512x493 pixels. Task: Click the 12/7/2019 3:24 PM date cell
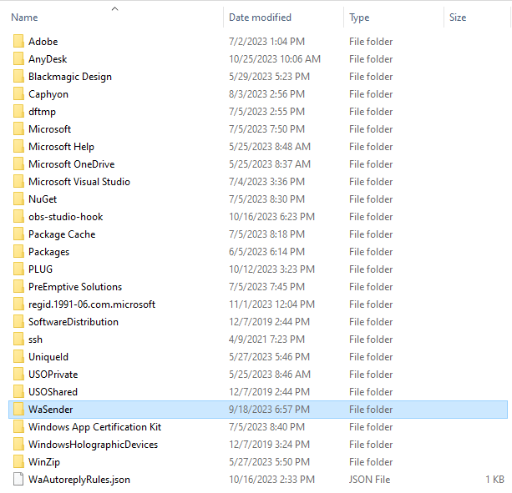(269, 445)
